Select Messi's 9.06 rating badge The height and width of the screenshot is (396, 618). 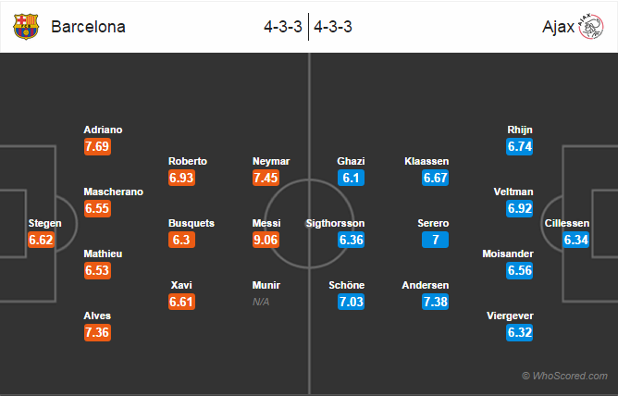tap(266, 240)
